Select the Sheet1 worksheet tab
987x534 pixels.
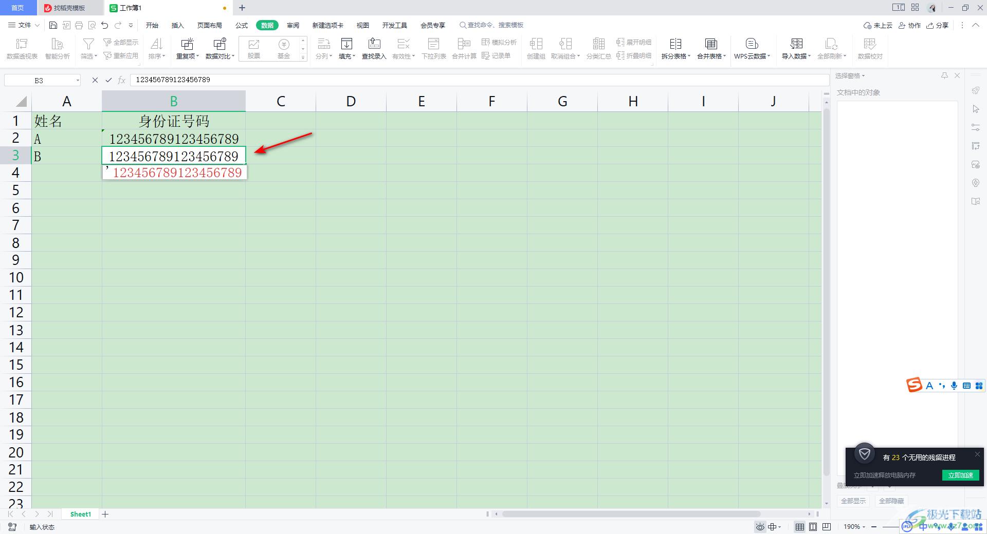click(81, 514)
